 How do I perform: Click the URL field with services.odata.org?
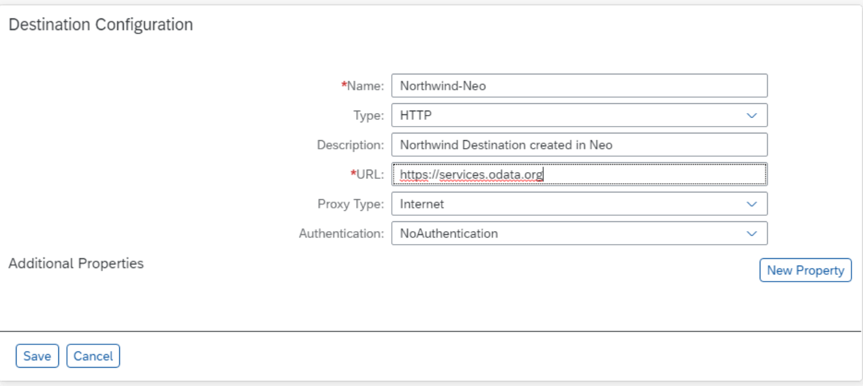tap(578, 175)
